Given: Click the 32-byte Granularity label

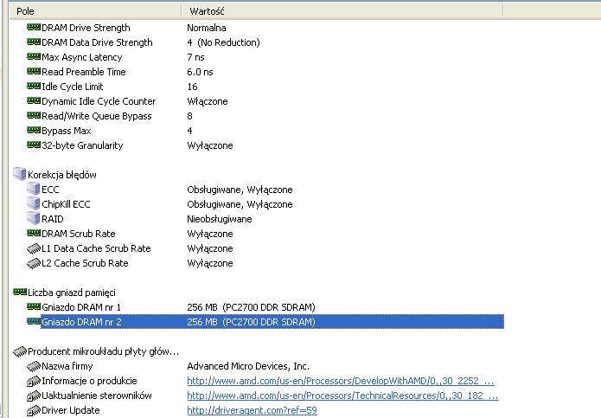Looking at the screenshot, I should coord(82,145).
